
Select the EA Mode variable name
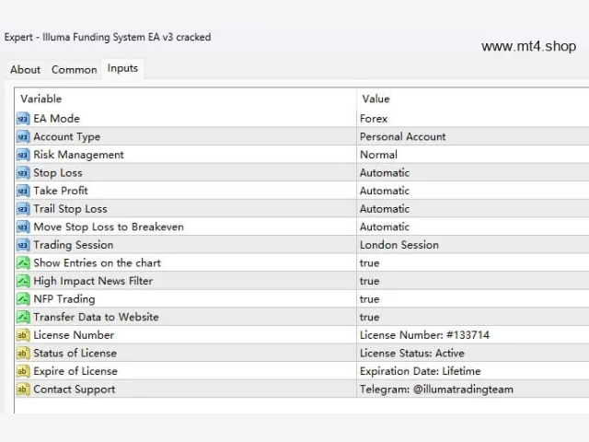57,119
